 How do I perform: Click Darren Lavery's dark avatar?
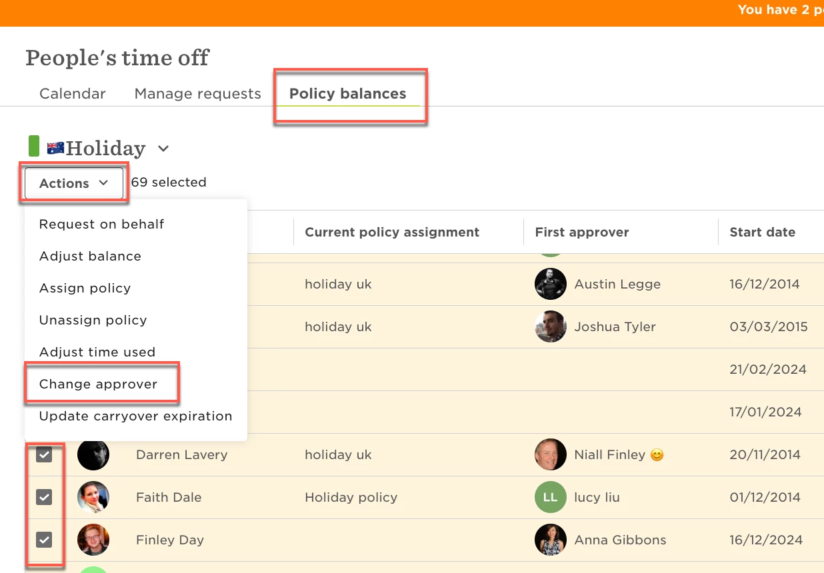tap(93, 455)
